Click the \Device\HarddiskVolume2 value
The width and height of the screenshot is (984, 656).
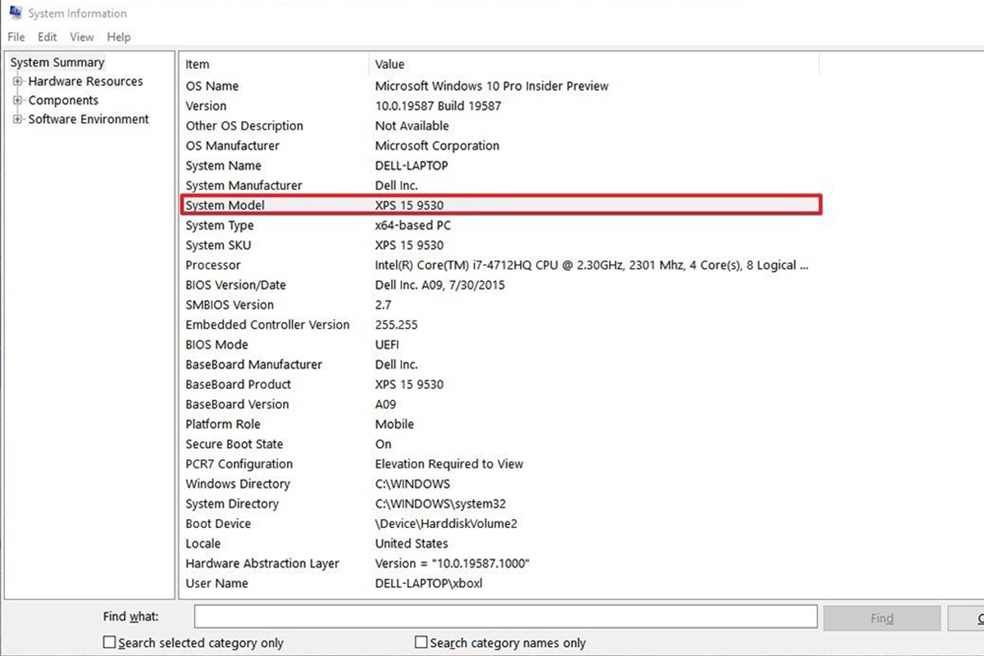click(x=446, y=523)
